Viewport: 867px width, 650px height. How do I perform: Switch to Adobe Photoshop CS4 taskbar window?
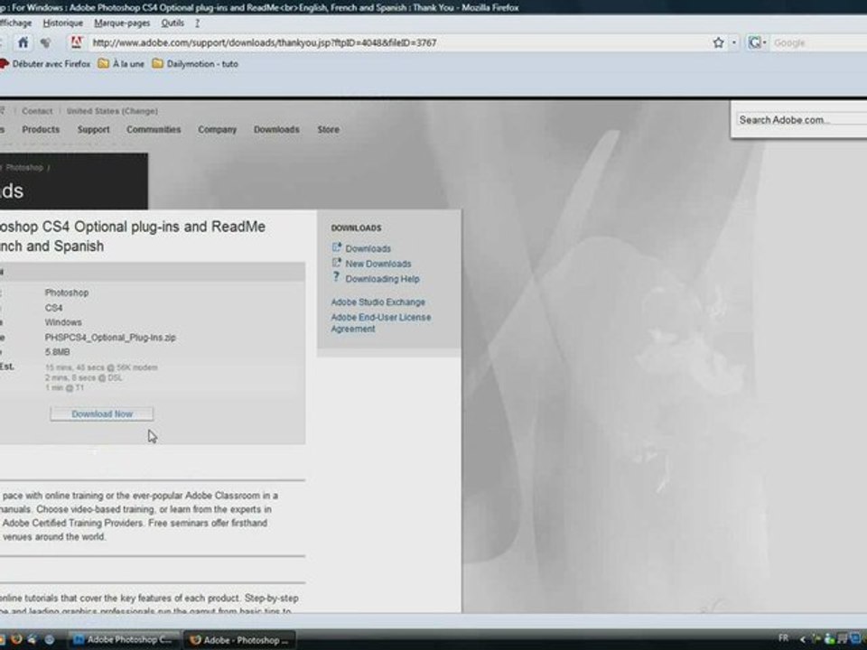click(124, 640)
